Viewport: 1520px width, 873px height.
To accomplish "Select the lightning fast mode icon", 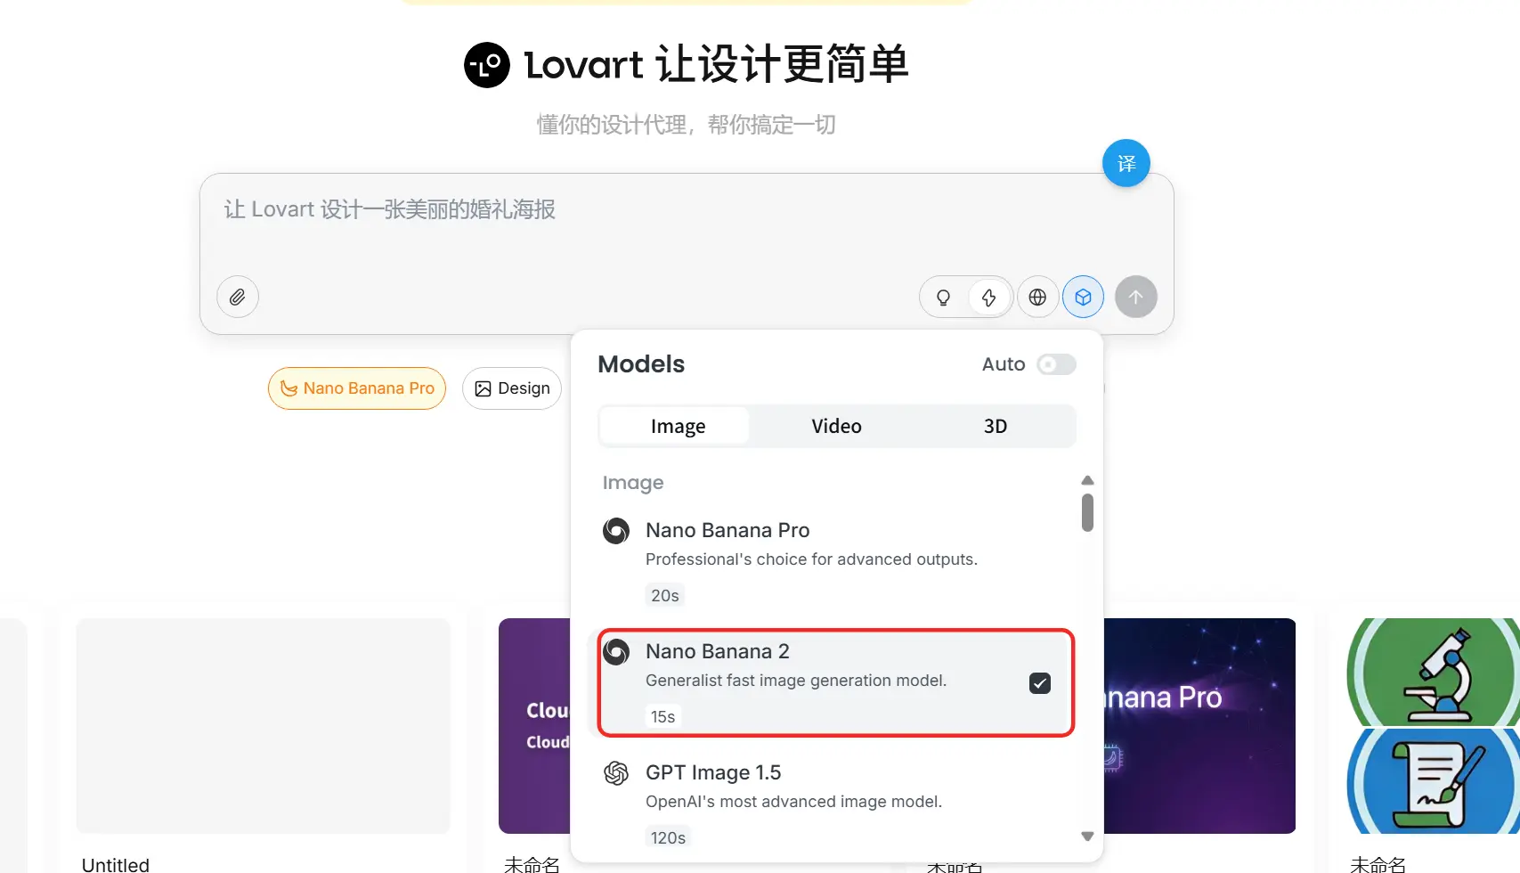I will pos(989,297).
